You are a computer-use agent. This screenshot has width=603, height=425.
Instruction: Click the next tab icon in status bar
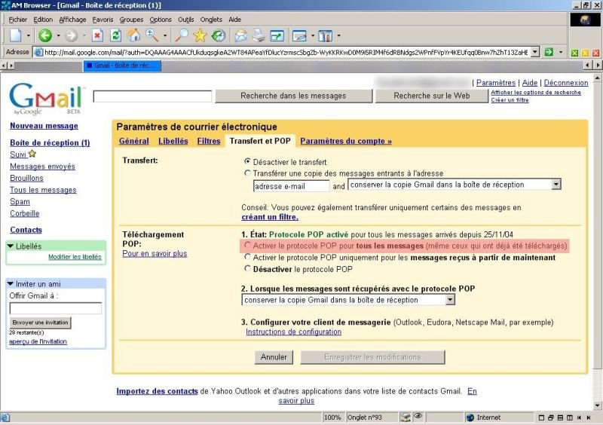[x=589, y=417]
